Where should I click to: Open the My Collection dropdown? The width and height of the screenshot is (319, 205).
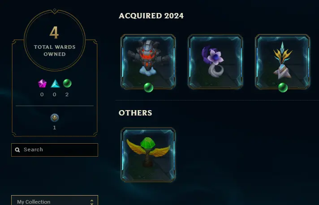coord(55,201)
